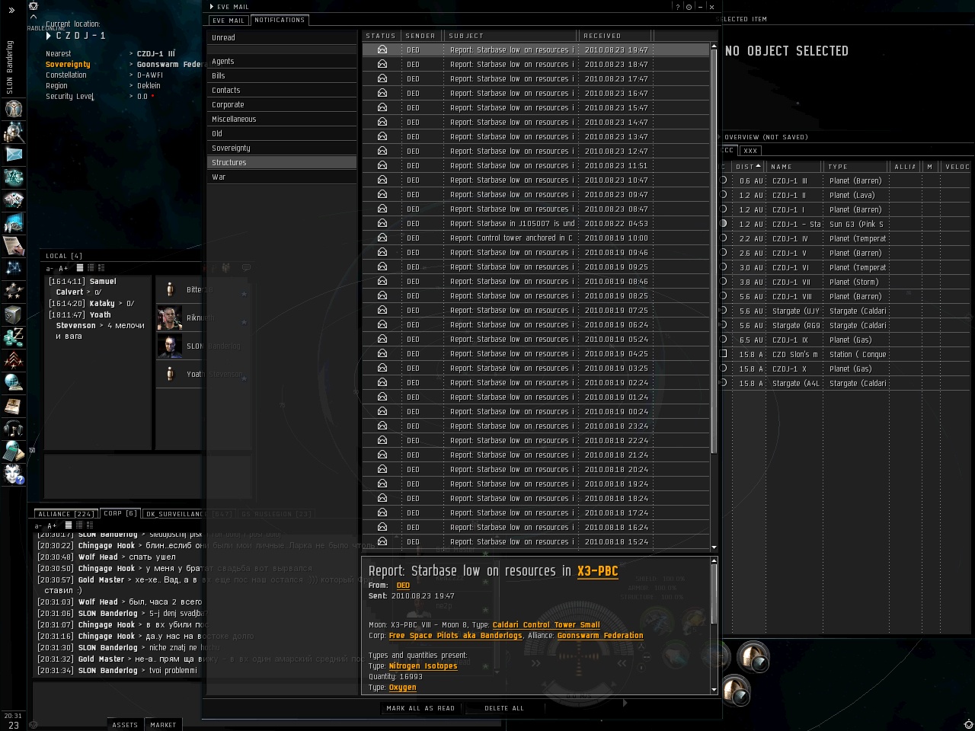Open the calculator Accessories icon in Neocom
This screenshot has width=975, height=731.
pyautogui.click(x=13, y=451)
